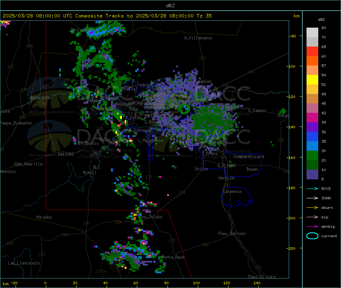Click the white 30HM arrow in legend
Screen dimensions: 341x288
312,198
